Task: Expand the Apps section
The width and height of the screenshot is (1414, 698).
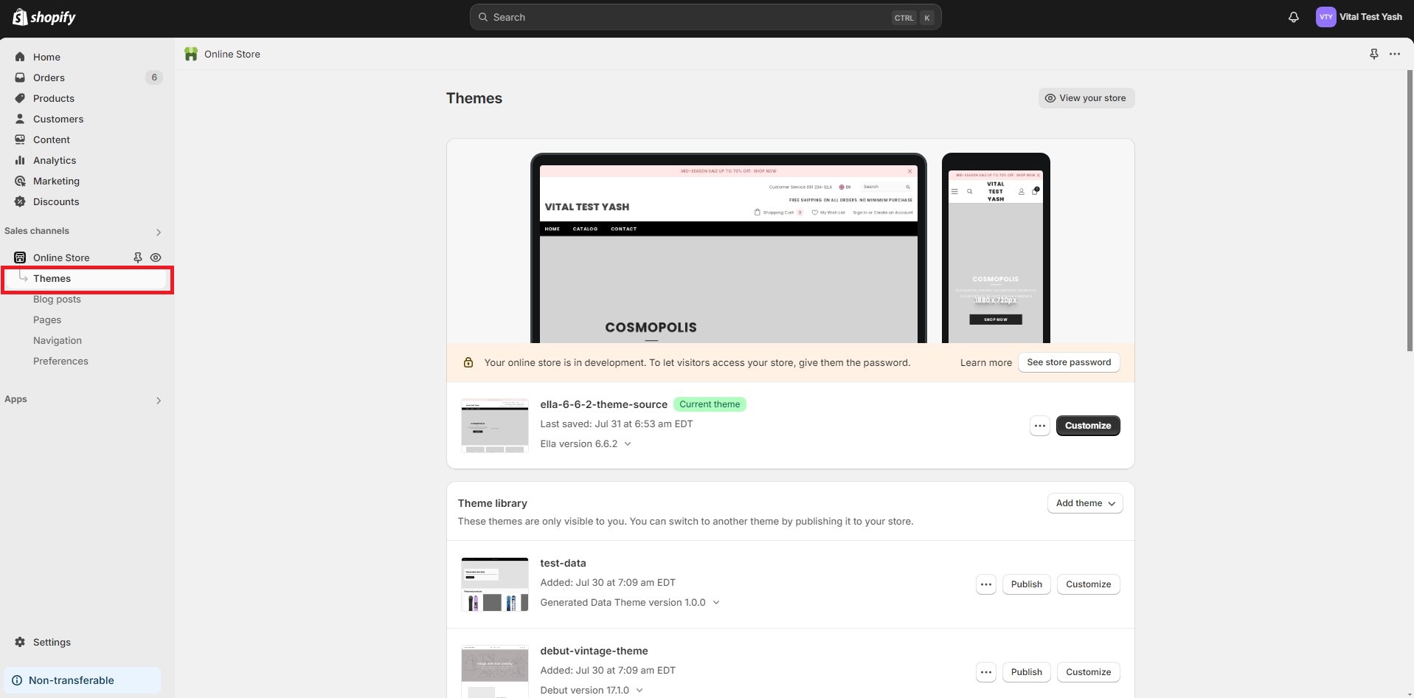Action: tap(159, 401)
